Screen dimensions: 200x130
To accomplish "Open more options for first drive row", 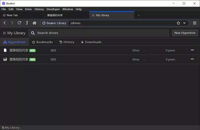I will point(192,50).
